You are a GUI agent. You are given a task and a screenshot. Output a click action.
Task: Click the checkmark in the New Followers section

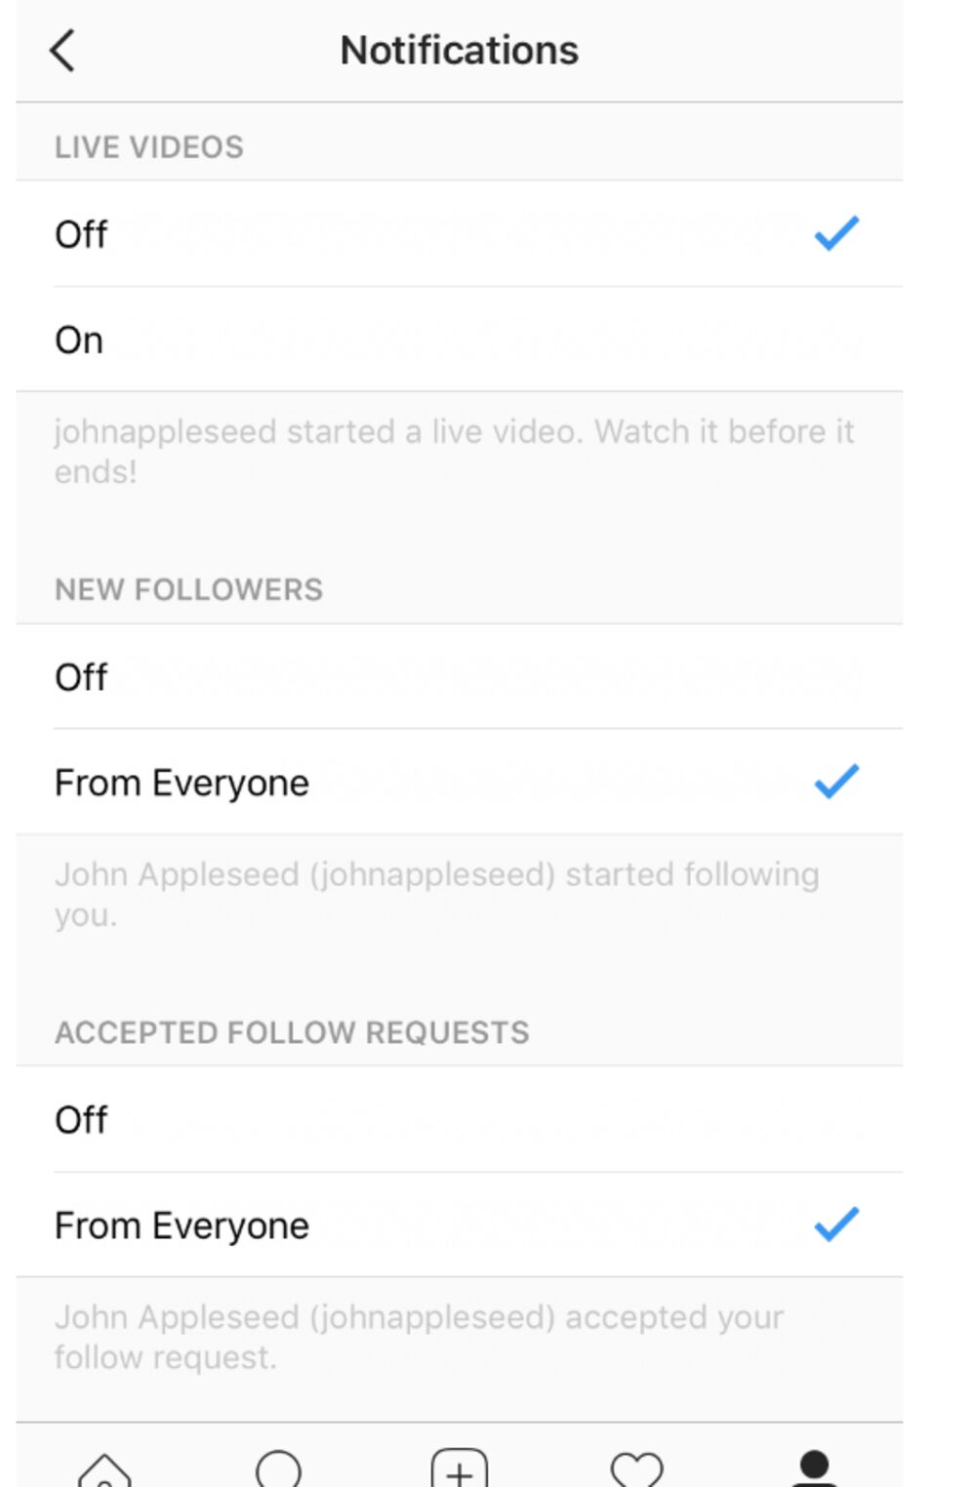pos(836,782)
